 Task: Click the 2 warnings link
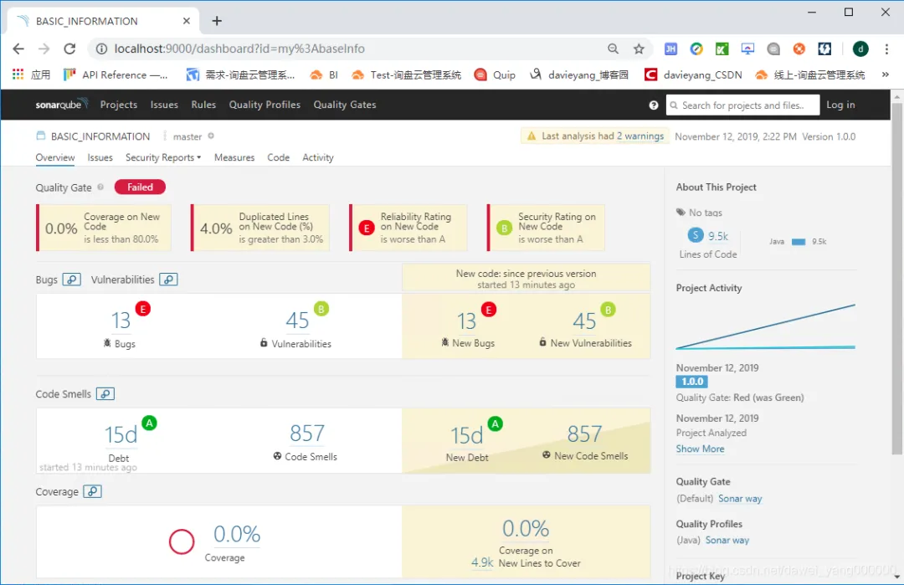[640, 136]
